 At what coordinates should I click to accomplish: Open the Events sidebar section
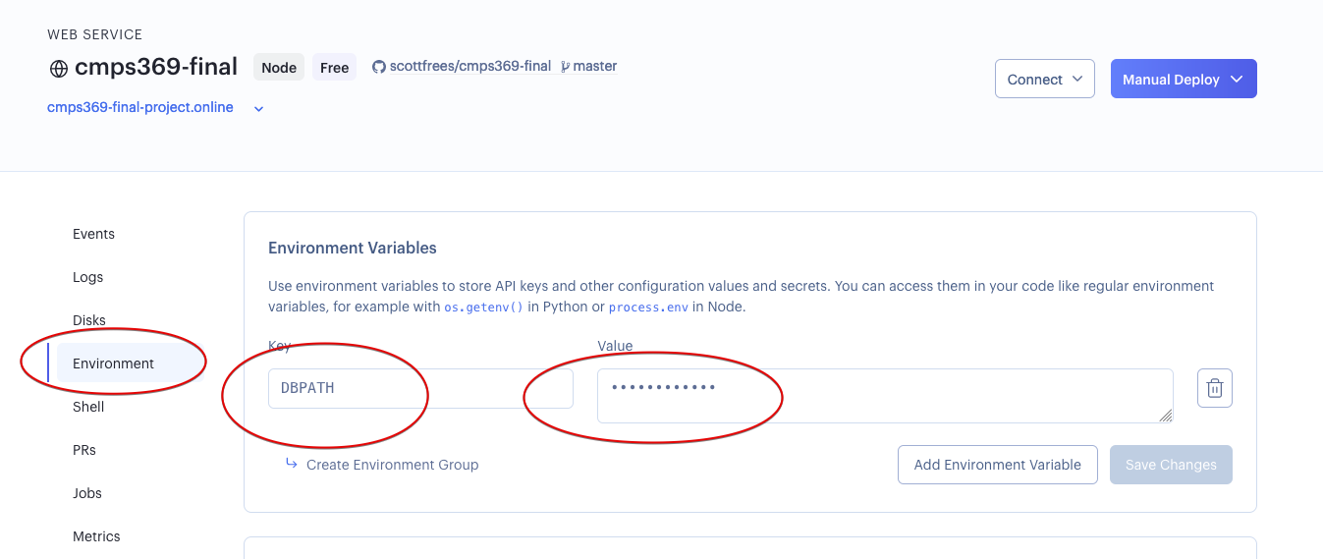pos(93,234)
